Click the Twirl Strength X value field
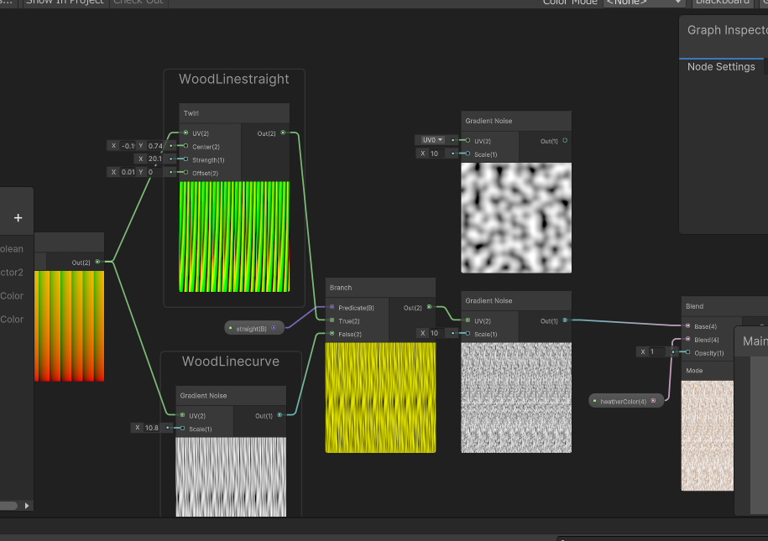Screen dimensions: 768x541 coord(154,159)
